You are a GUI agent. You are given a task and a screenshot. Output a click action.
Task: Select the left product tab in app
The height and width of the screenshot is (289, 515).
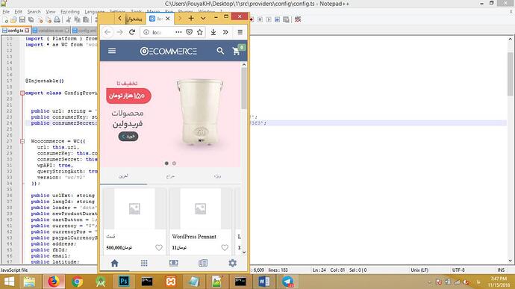click(x=123, y=176)
